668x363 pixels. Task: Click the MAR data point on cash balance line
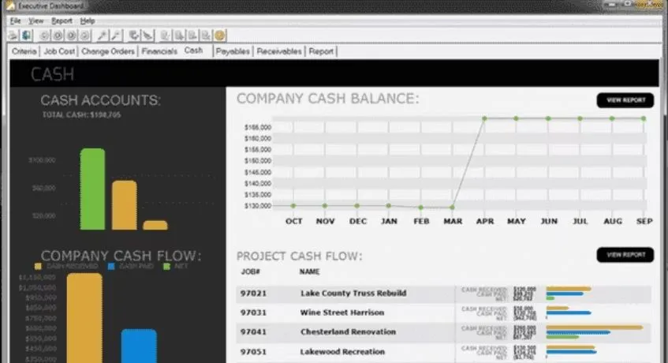tap(453, 208)
